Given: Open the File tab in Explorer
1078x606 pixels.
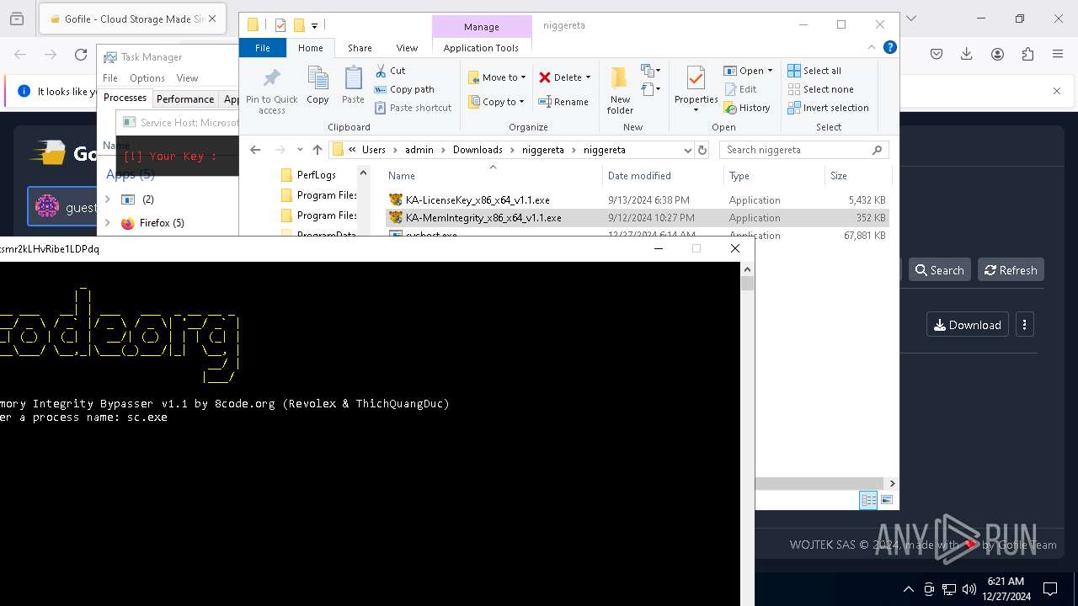Looking at the screenshot, I should point(263,48).
